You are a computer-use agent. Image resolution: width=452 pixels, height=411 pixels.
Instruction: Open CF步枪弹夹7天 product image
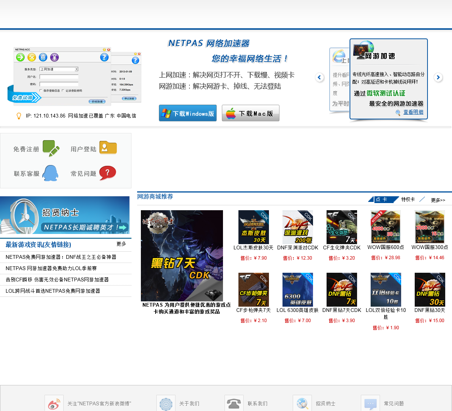(x=253, y=290)
